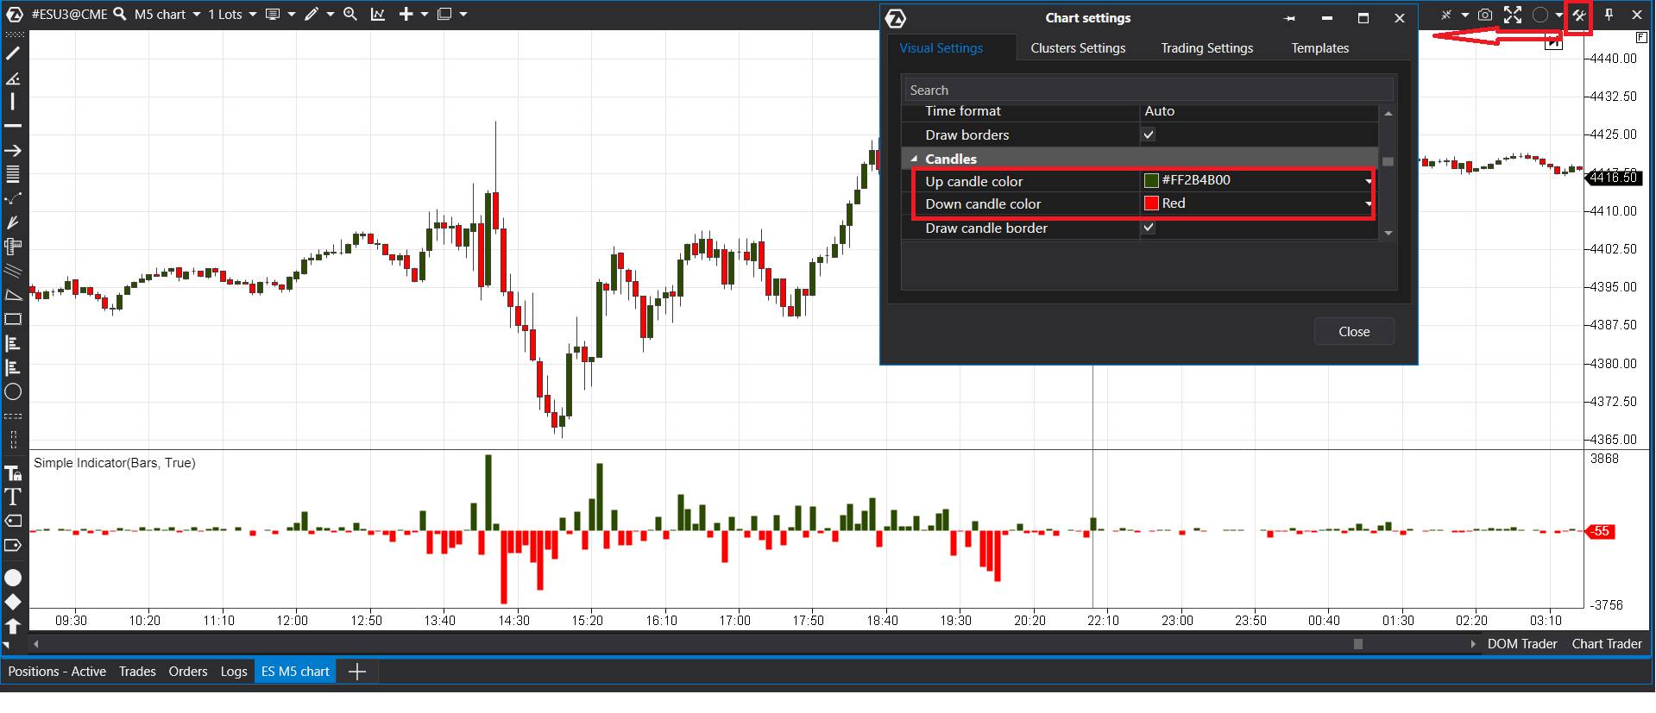Click the settings list scrollbar down arrow

(x=1388, y=233)
